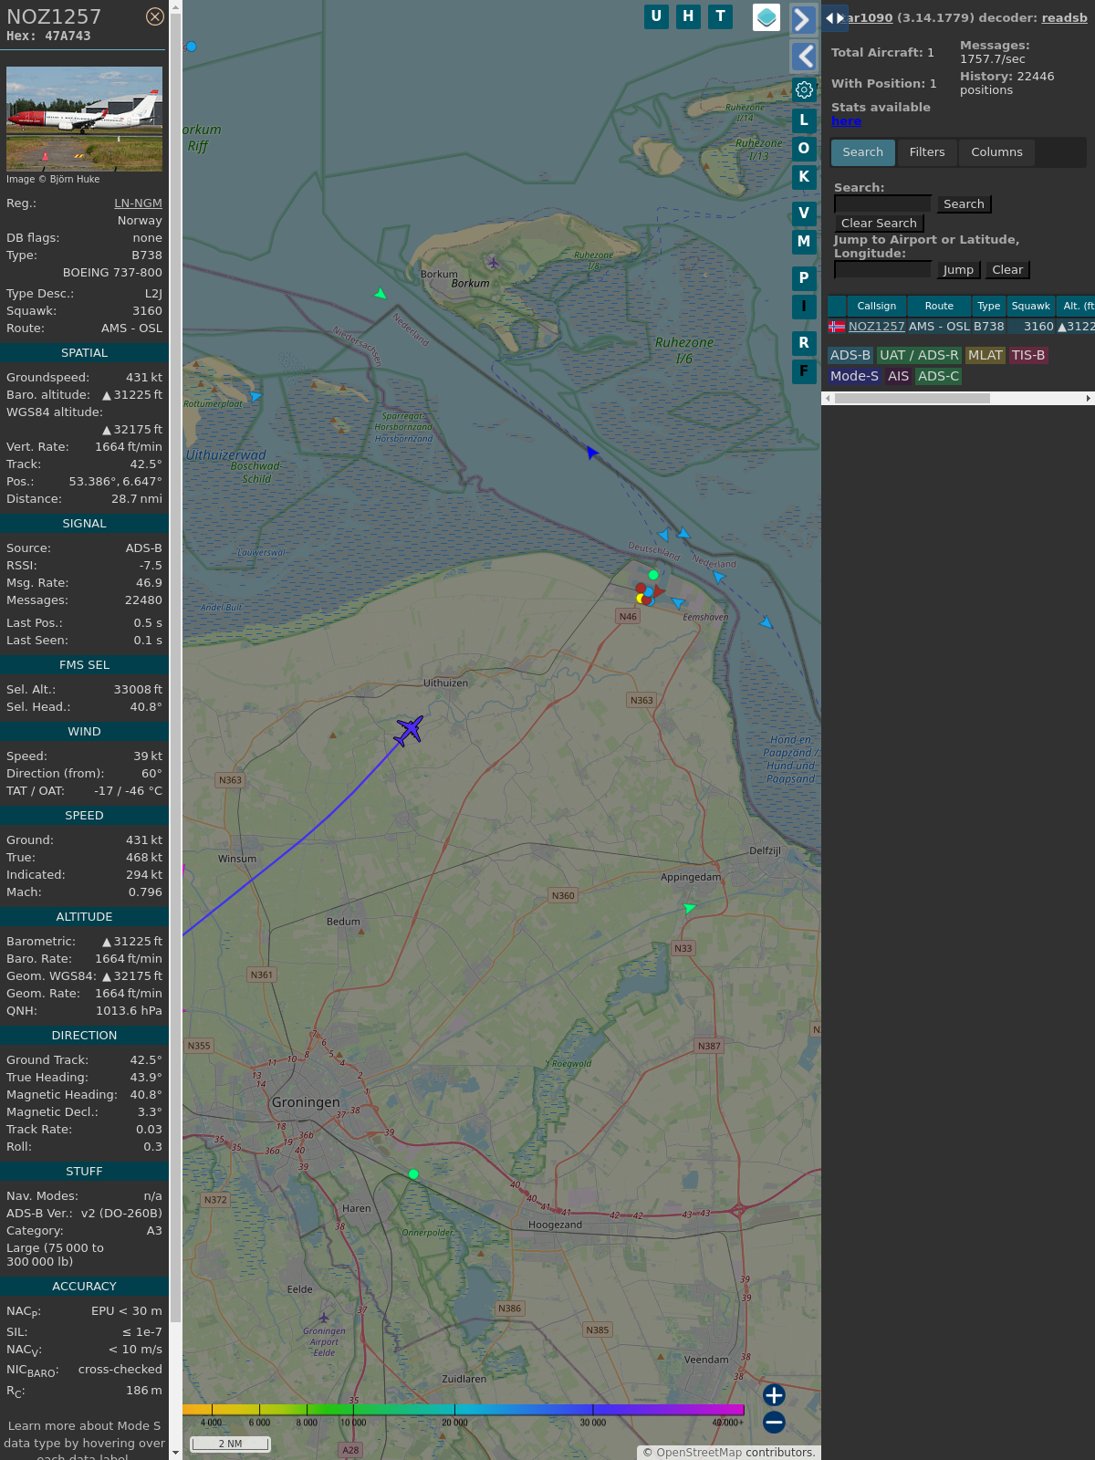This screenshot has height=1460, width=1095.
Task: Toggle the I map option
Action: coord(804,307)
